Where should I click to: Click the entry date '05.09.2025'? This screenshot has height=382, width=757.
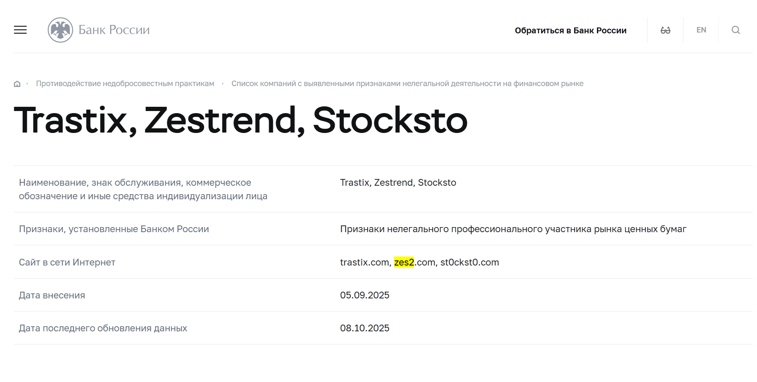coord(365,295)
